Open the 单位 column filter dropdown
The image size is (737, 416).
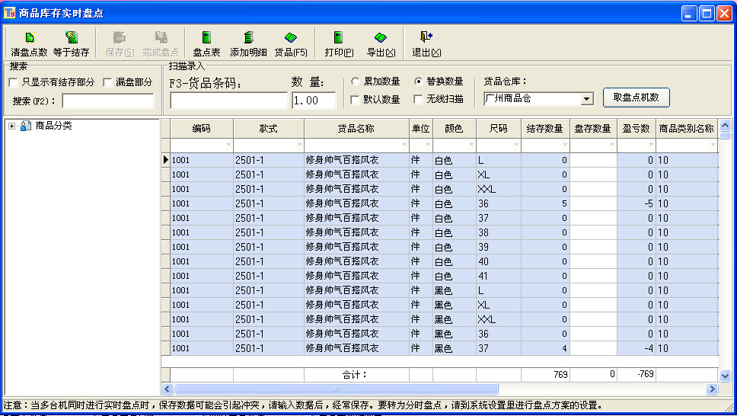pos(428,145)
